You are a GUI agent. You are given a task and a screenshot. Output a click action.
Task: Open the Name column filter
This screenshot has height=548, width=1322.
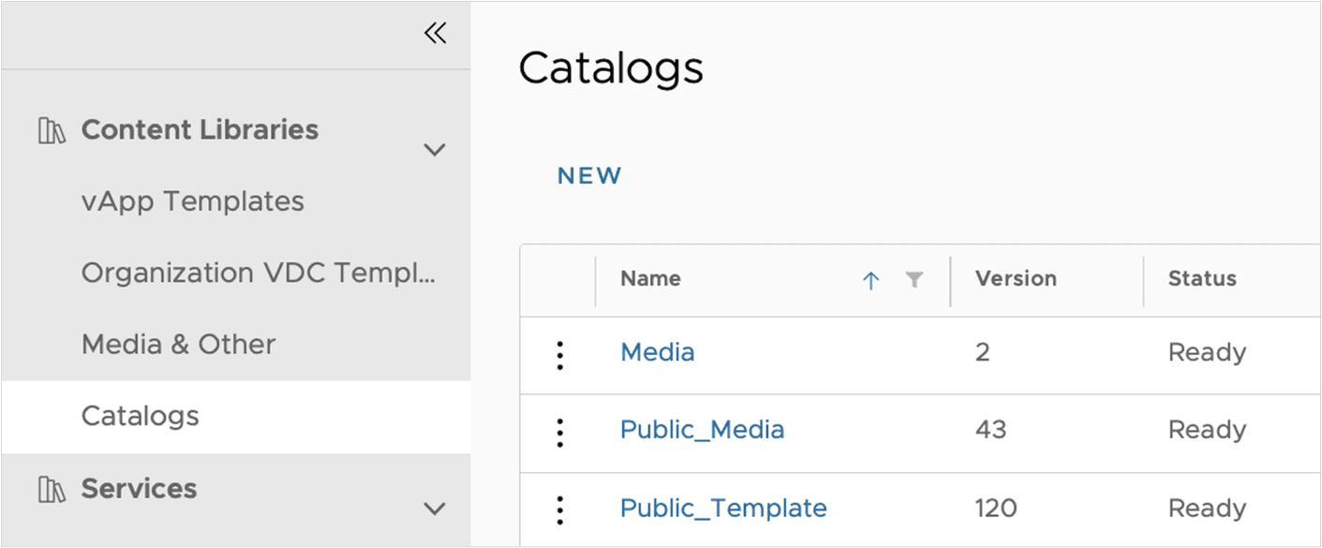914,279
